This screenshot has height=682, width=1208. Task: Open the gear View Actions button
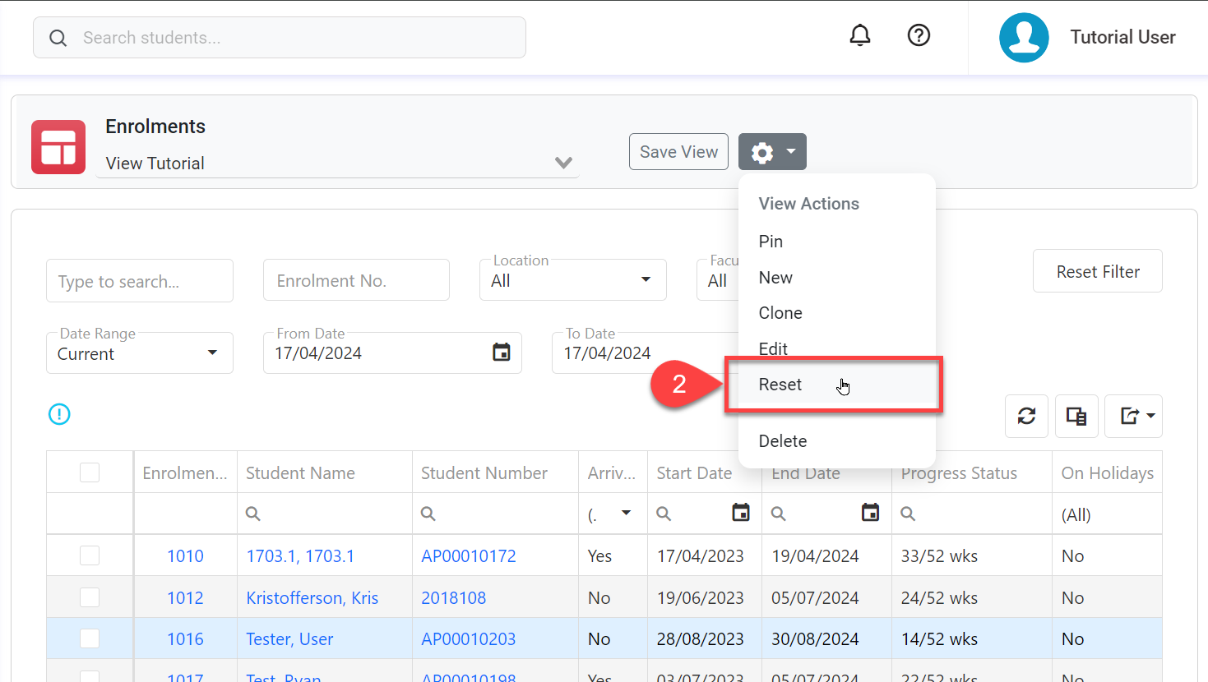click(772, 152)
